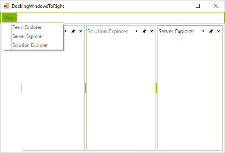This screenshot has height=153, width=225.
Task: Open Solution Explorer panel options dropdown arrow
Action: coord(136,31)
